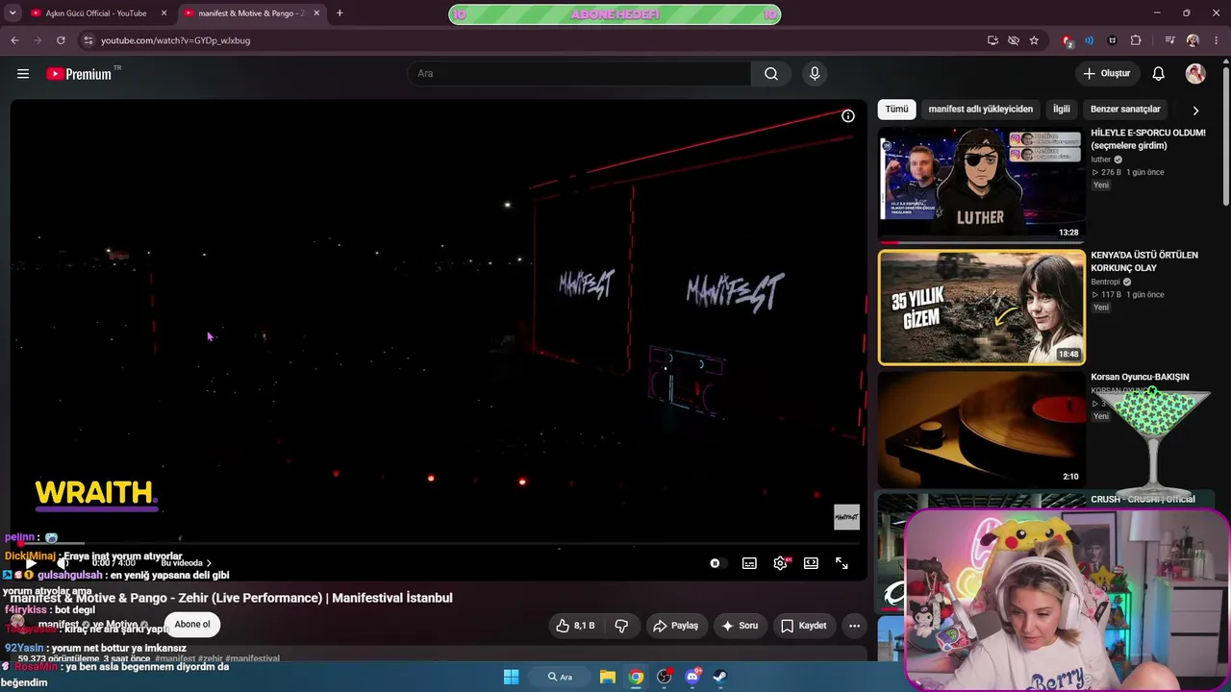This screenshot has height=692, width=1231.
Task: Click the address bar URL
Action: click(x=176, y=40)
